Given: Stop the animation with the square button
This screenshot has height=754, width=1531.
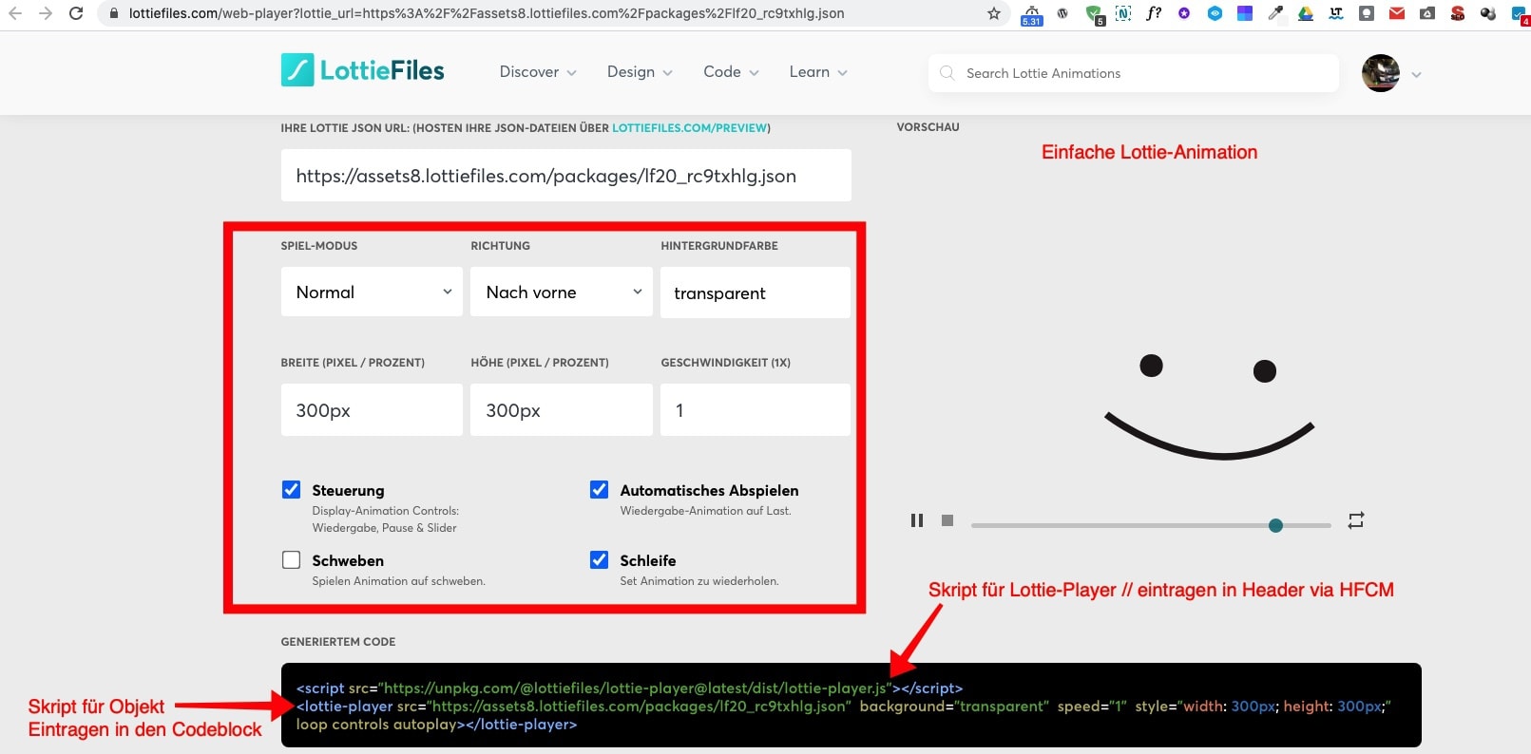Looking at the screenshot, I should 947,520.
